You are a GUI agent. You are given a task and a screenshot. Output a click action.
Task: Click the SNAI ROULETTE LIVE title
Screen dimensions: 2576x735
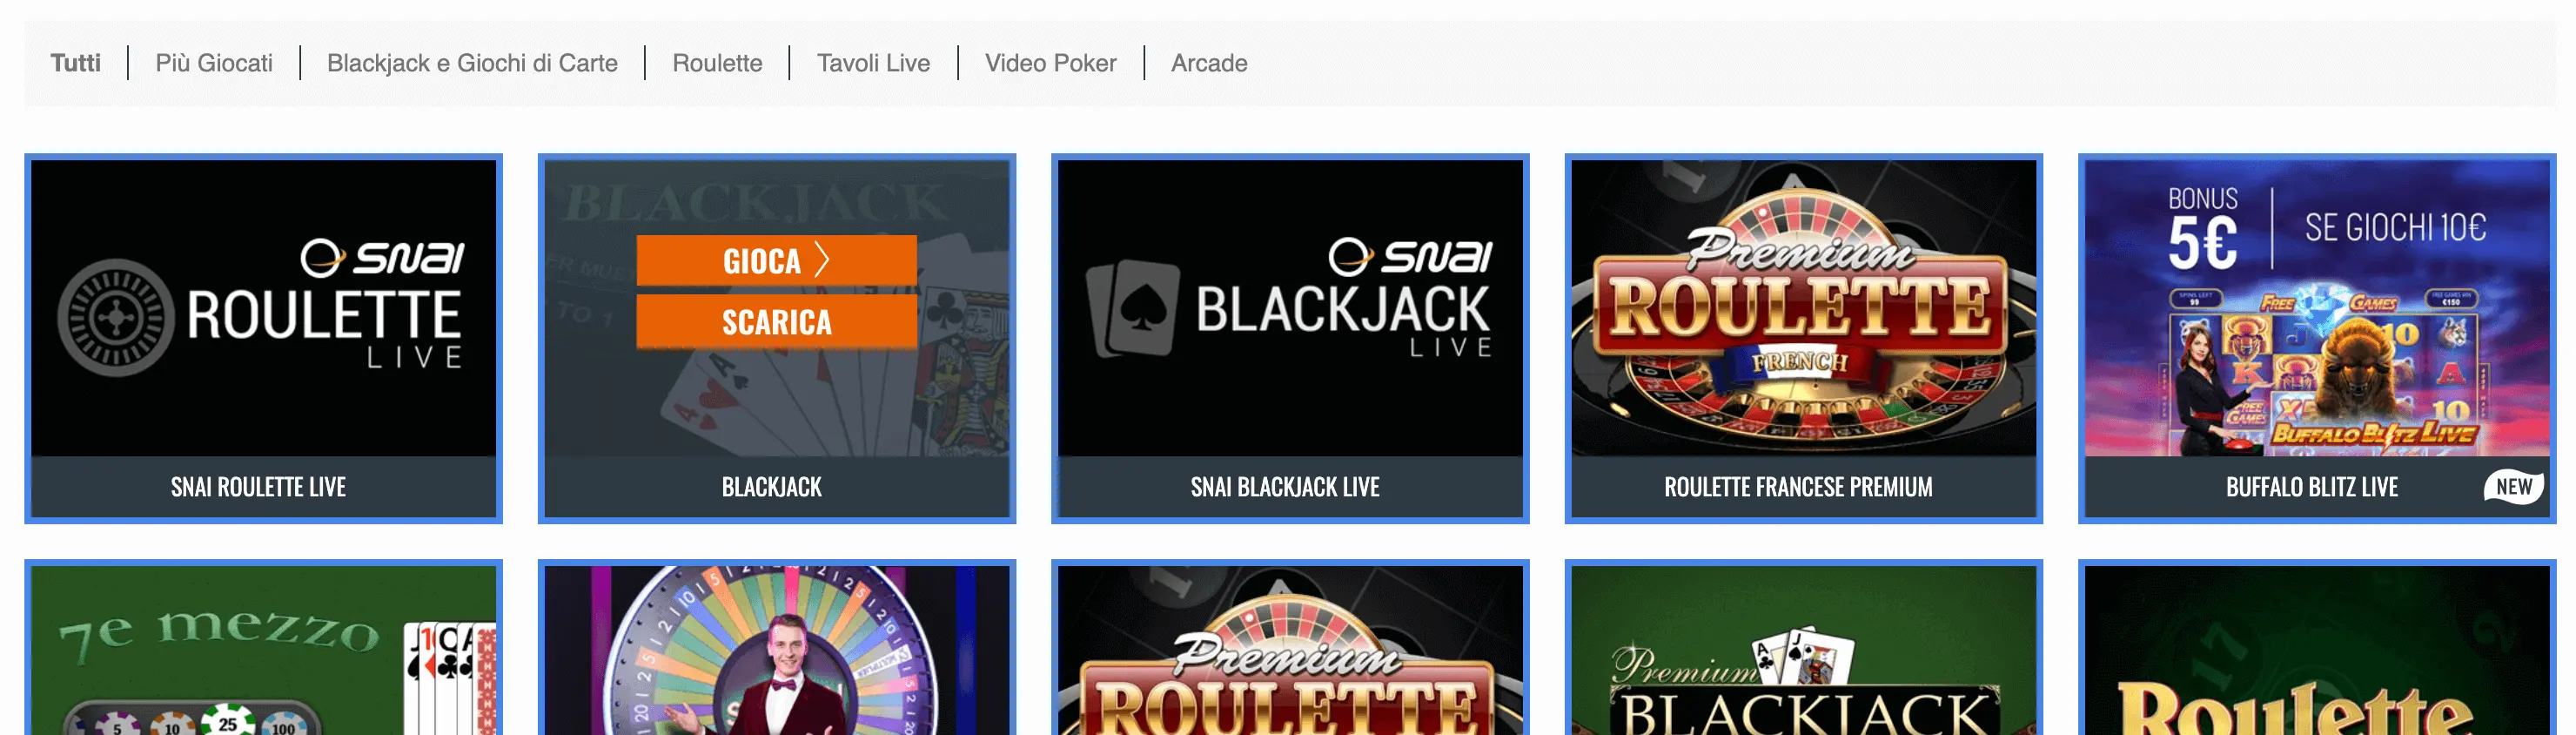[258, 487]
